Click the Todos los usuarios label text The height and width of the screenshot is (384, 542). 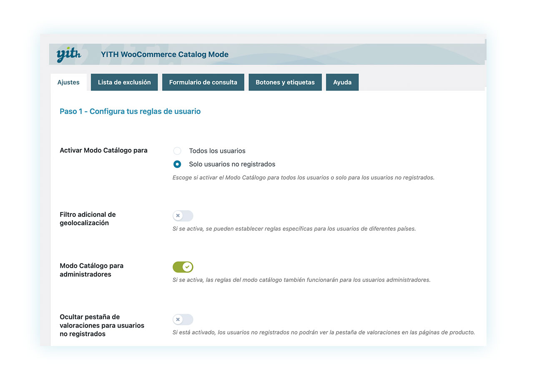(x=217, y=151)
